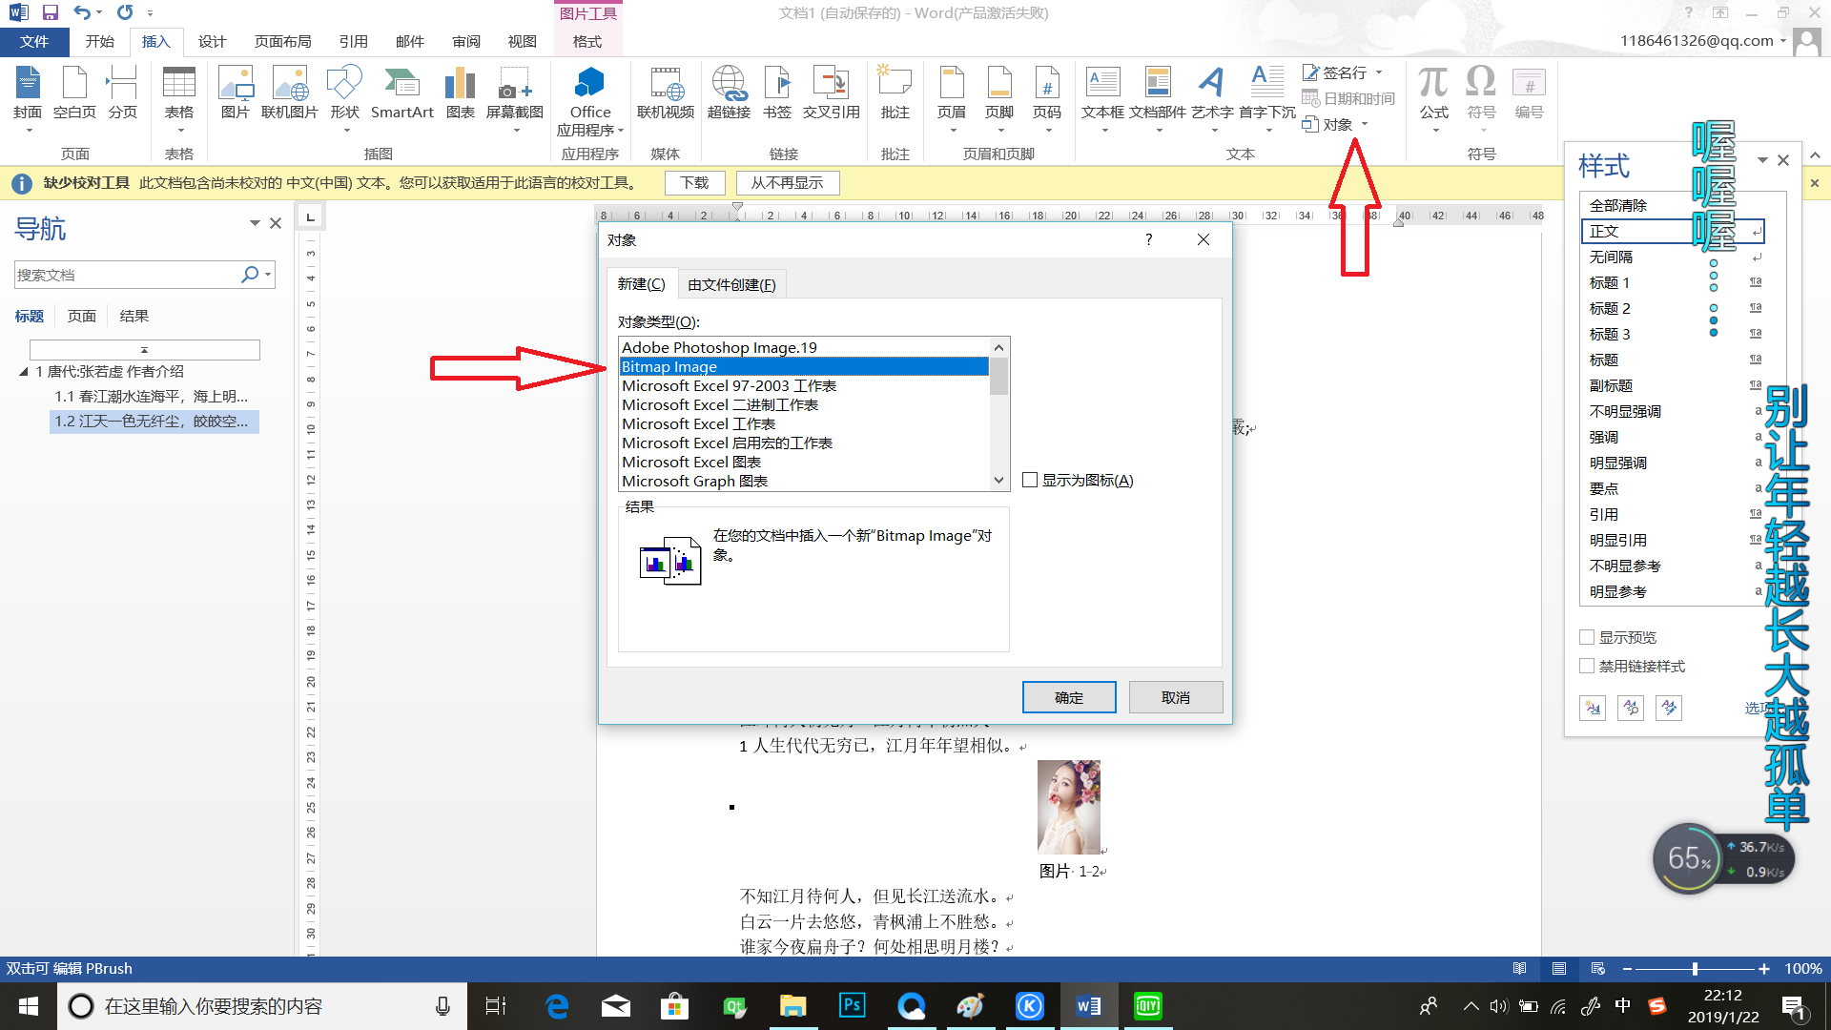1831x1030 pixels.
Task: Expand the 对象 dropdown arrow in ribbon
Action: point(1365,124)
